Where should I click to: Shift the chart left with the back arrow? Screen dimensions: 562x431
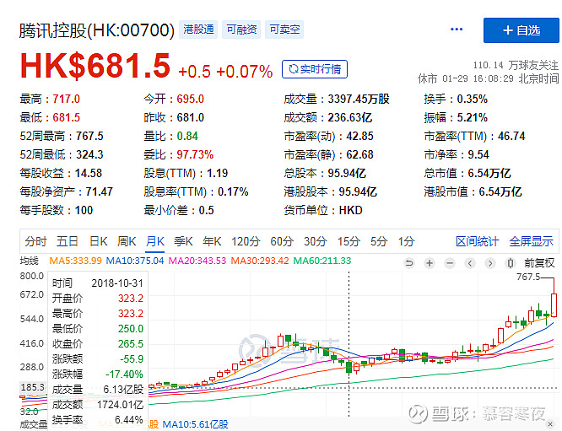coord(470,264)
